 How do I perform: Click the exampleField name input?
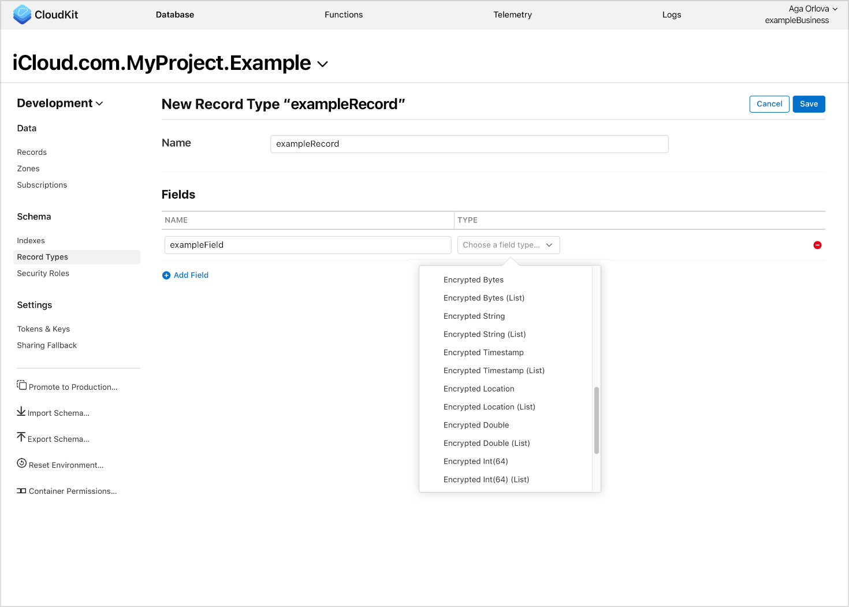[x=307, y=245]
